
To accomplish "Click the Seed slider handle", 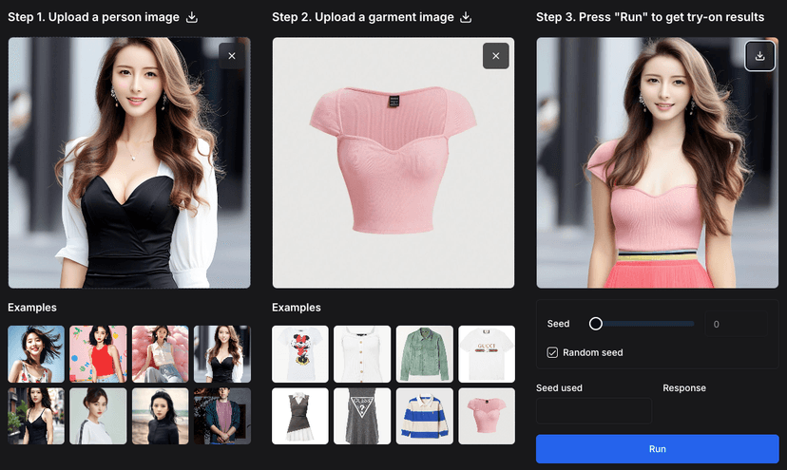I will (x=596, y=324).
